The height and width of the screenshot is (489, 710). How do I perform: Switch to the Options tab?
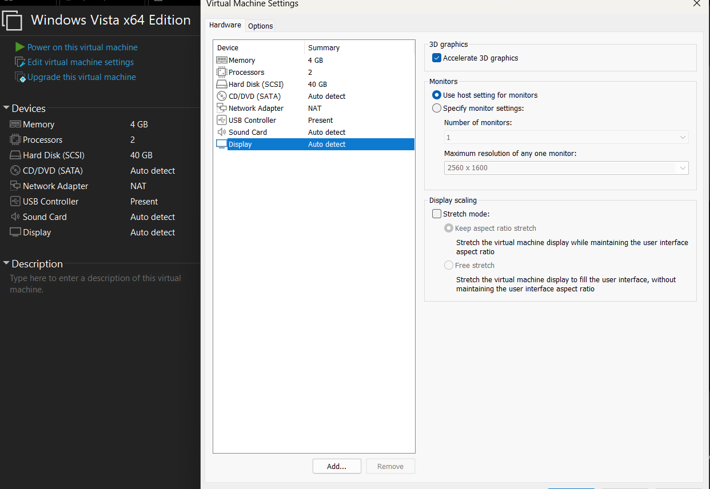click(x=261, y=26)
